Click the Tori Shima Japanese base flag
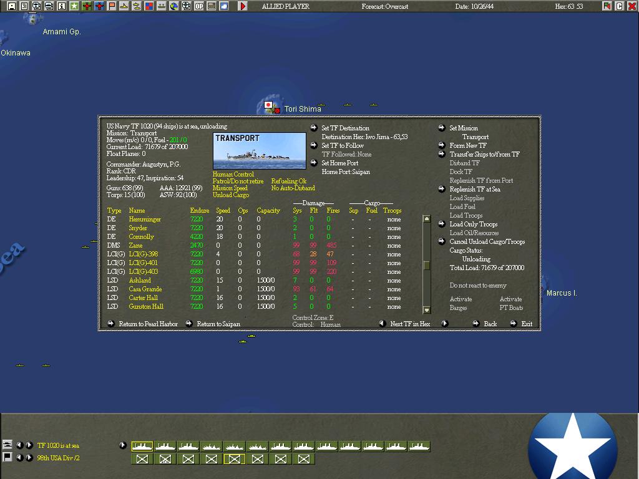The width and height of the screenshot is (639, 479). [x=268, y=105]
